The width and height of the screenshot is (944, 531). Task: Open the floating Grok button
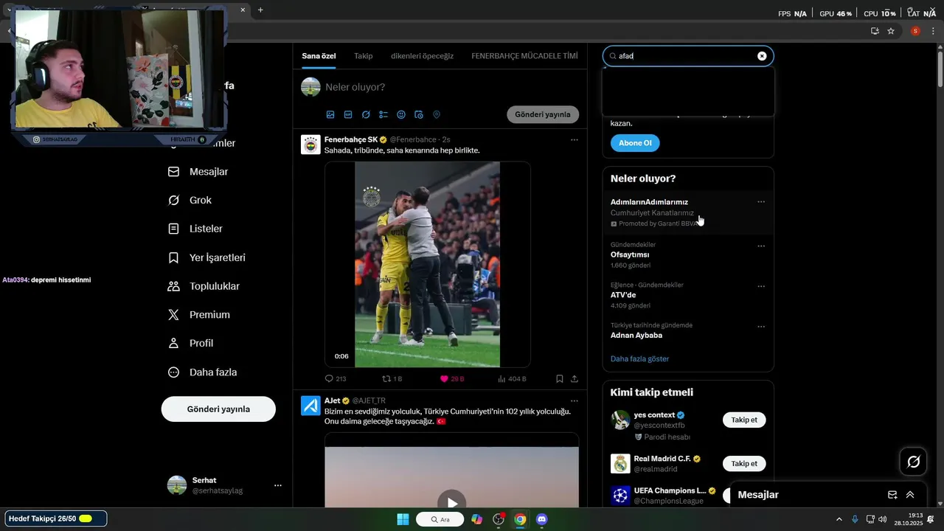click(913, 462)
